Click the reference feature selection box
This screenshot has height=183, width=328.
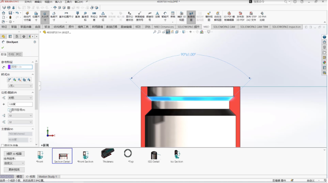pos(20,67)
